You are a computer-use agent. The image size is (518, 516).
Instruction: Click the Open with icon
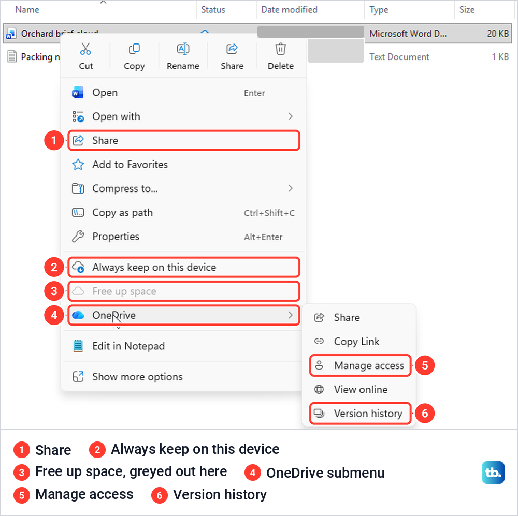pos(78,116)
